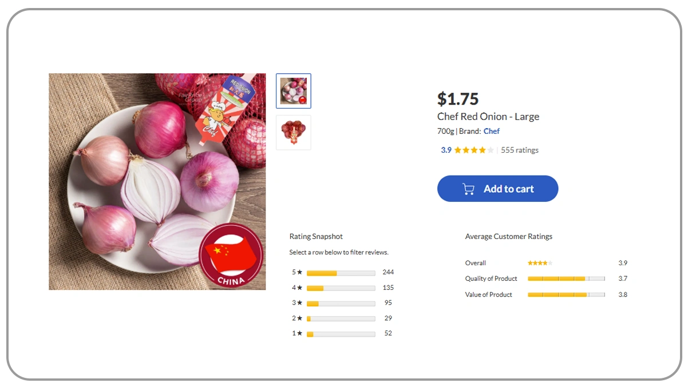This screenshot has width=688, height=391.
Task: Click the shopping cart icon
Action: tap(468, 189)
